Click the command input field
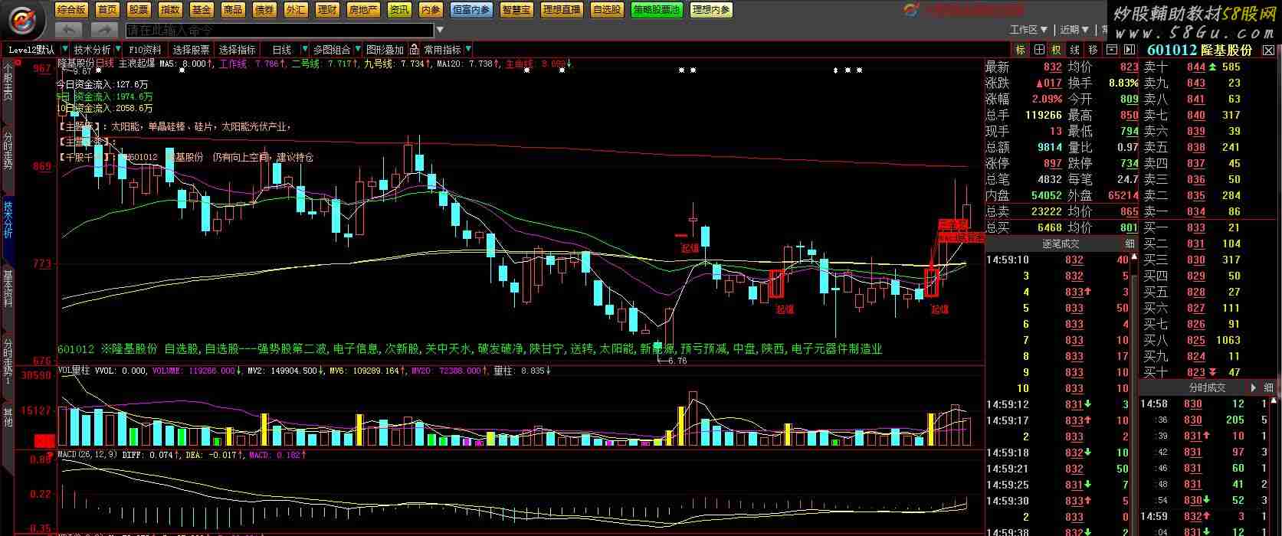 (279, 30)
